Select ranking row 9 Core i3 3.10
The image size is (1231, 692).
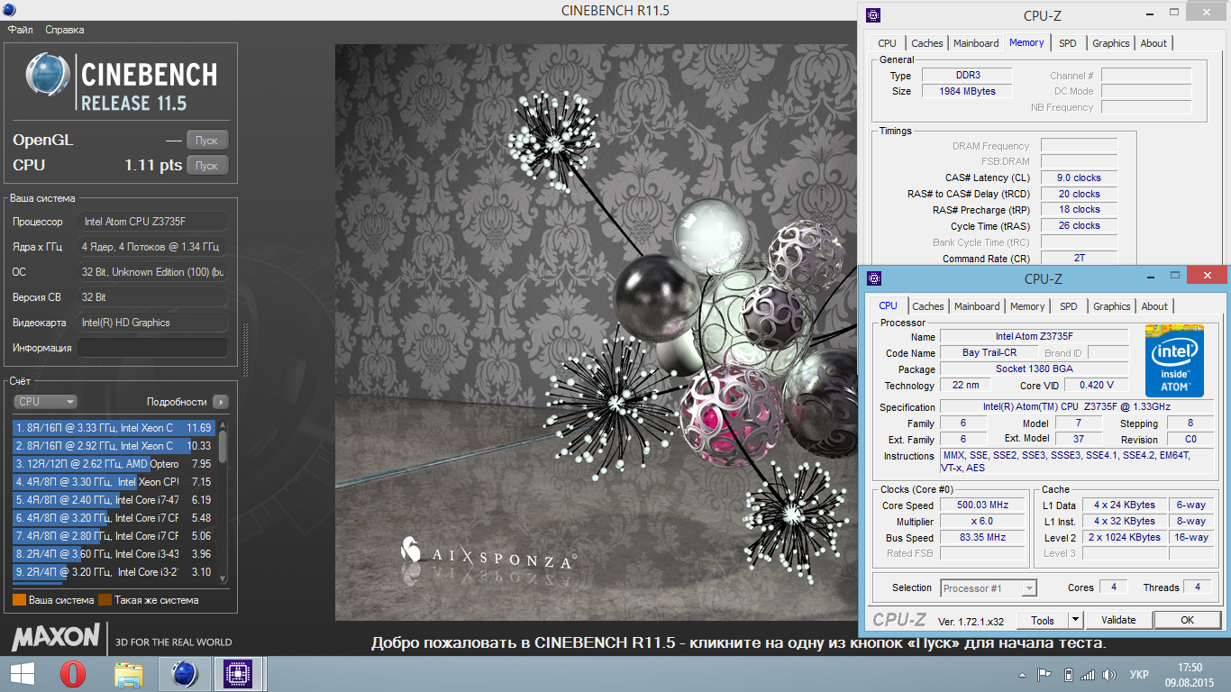point(114,572)
